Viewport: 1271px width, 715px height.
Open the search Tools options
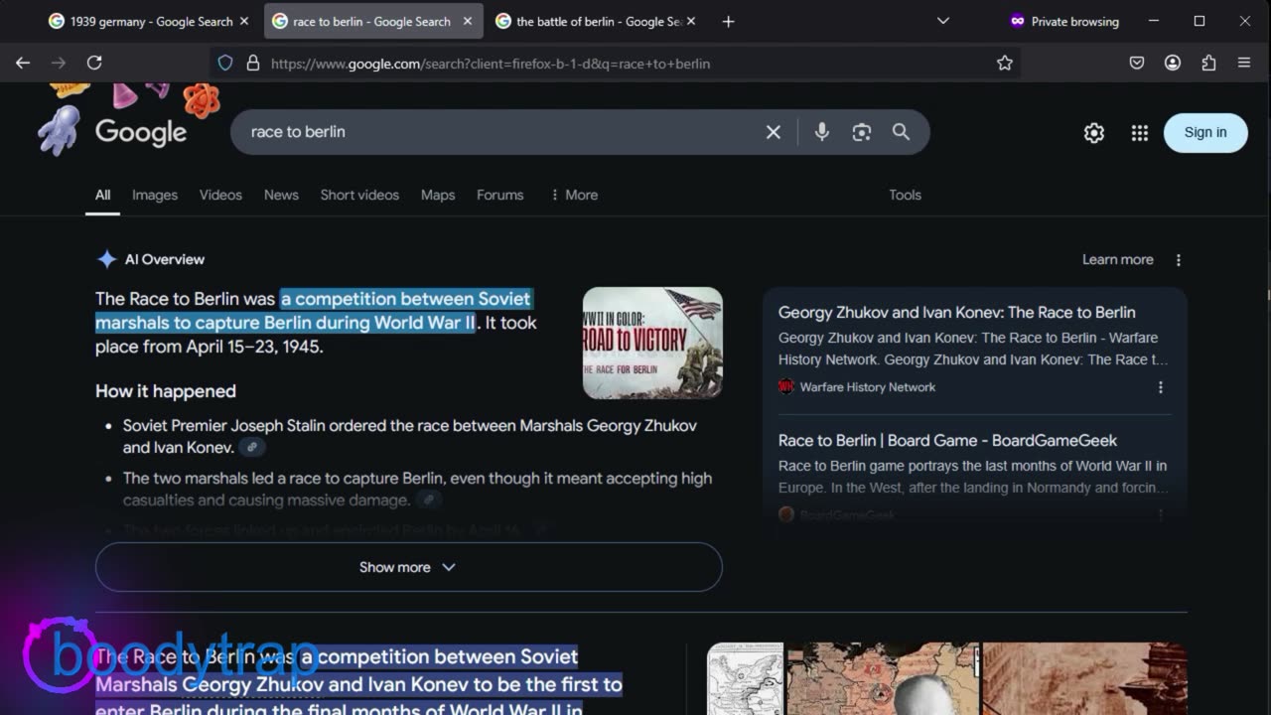tap(905, 195)
